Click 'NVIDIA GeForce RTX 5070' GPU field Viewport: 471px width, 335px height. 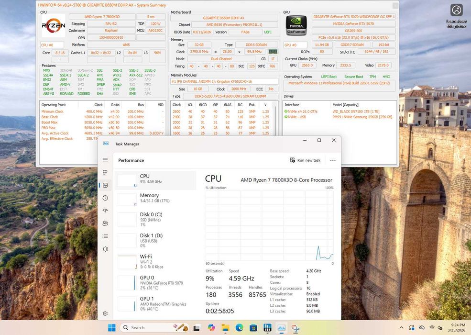[x=353, y=24]
